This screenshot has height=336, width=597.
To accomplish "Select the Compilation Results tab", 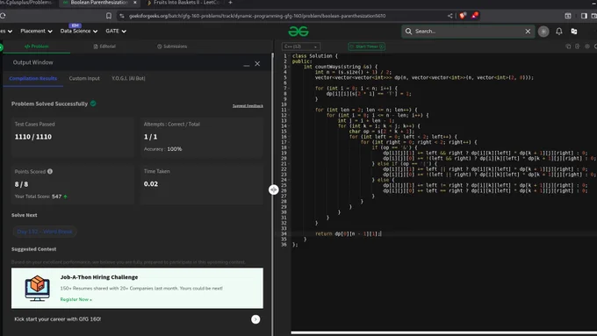I will click(33, 78).
